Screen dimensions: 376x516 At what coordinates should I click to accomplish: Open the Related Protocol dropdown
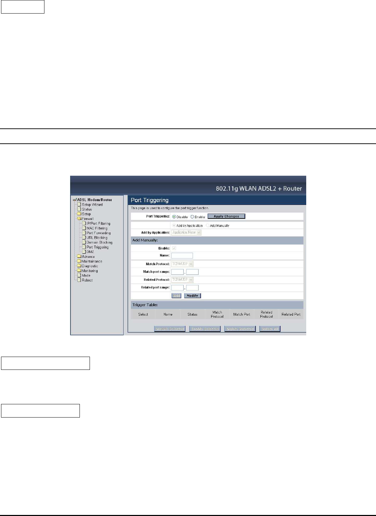[x=182, y=280]
